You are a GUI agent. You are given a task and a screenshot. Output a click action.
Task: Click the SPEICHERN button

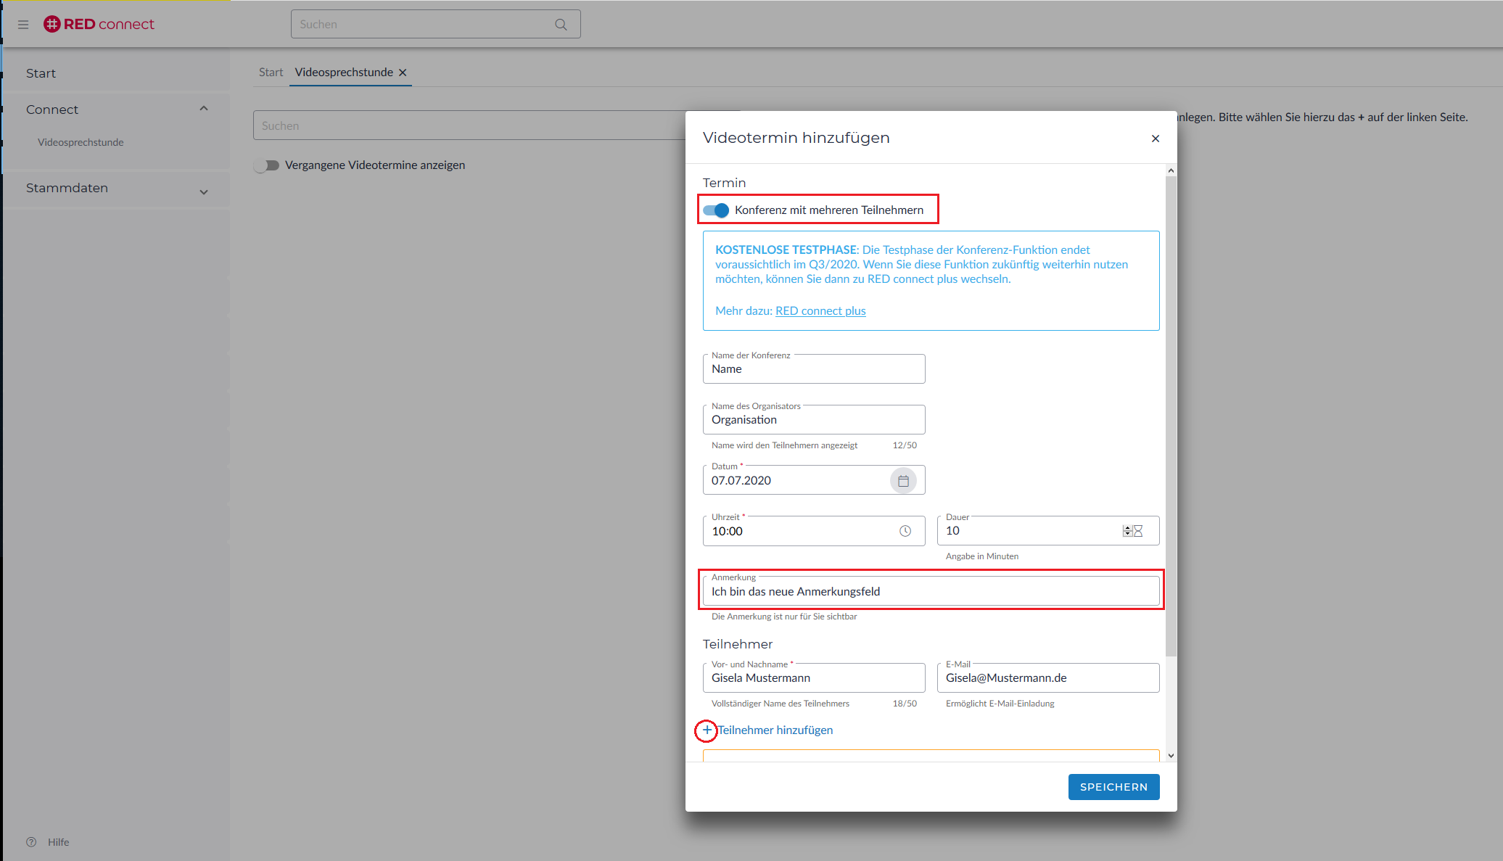[1113, 787]
